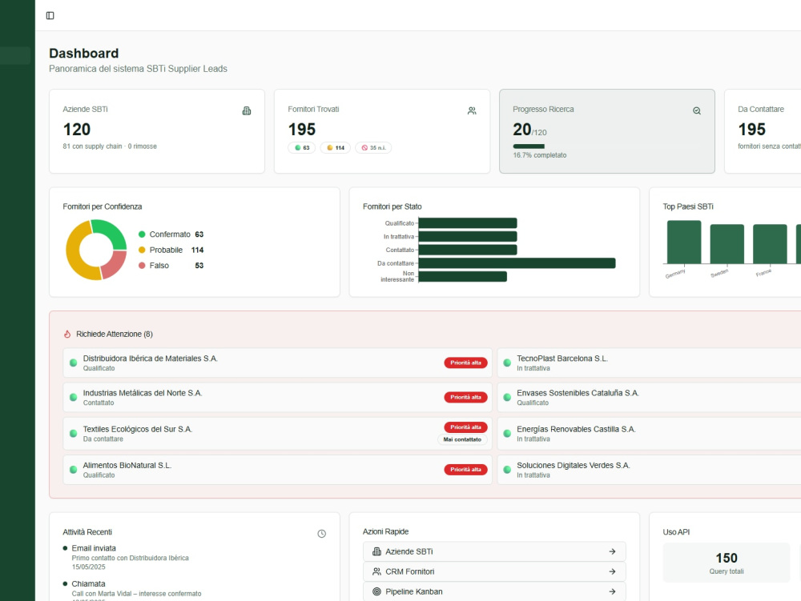Click the France bar in Top Paesi SBTi

[770, 244]
